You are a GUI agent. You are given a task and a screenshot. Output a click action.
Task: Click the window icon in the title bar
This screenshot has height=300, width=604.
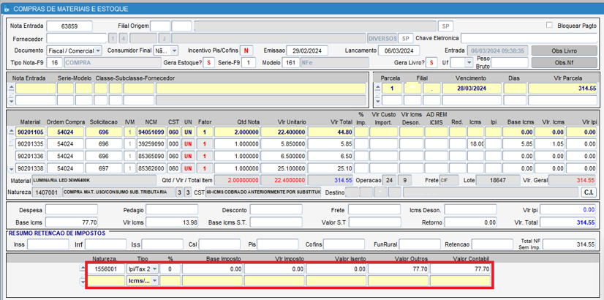(x=6, y=9)
